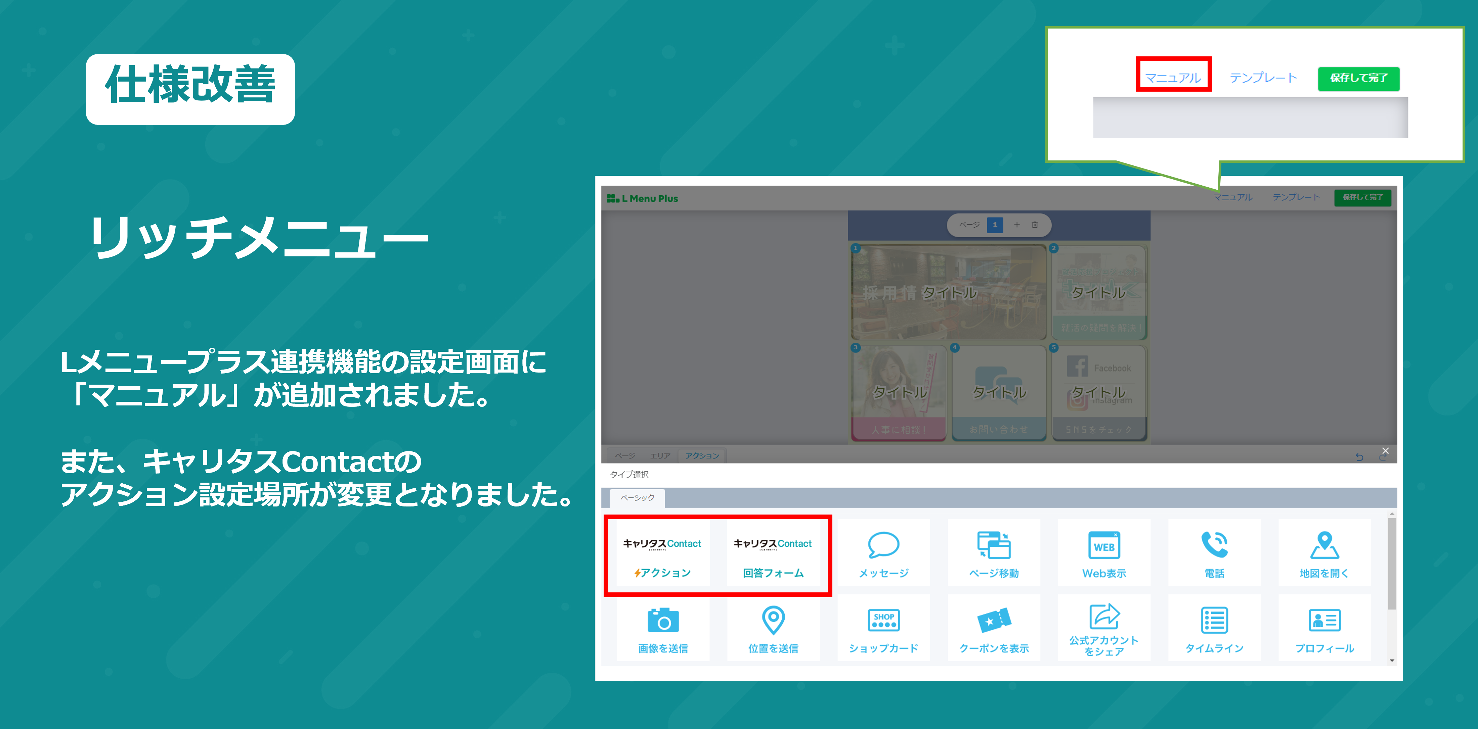Image resolution: width=1478 pixels, height=729 pixels.
Task: Close the type selection panel
Action: [x=1385, y=451]
